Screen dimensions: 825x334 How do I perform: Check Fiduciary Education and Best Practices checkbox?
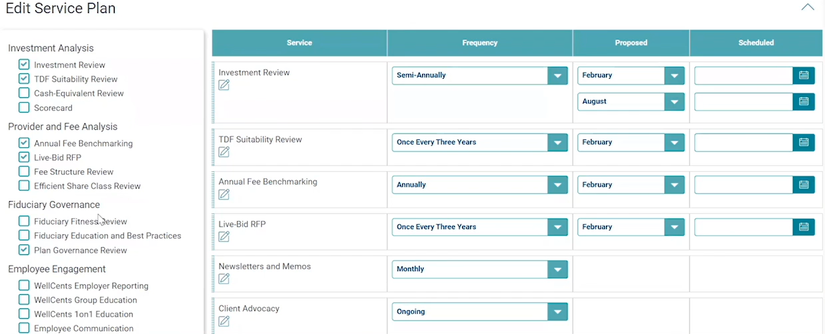point(24,235)
